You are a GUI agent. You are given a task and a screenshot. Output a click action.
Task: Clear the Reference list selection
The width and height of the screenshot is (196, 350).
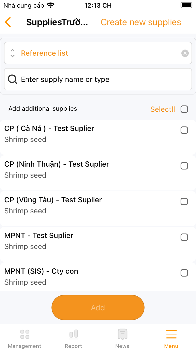(185, 53)
